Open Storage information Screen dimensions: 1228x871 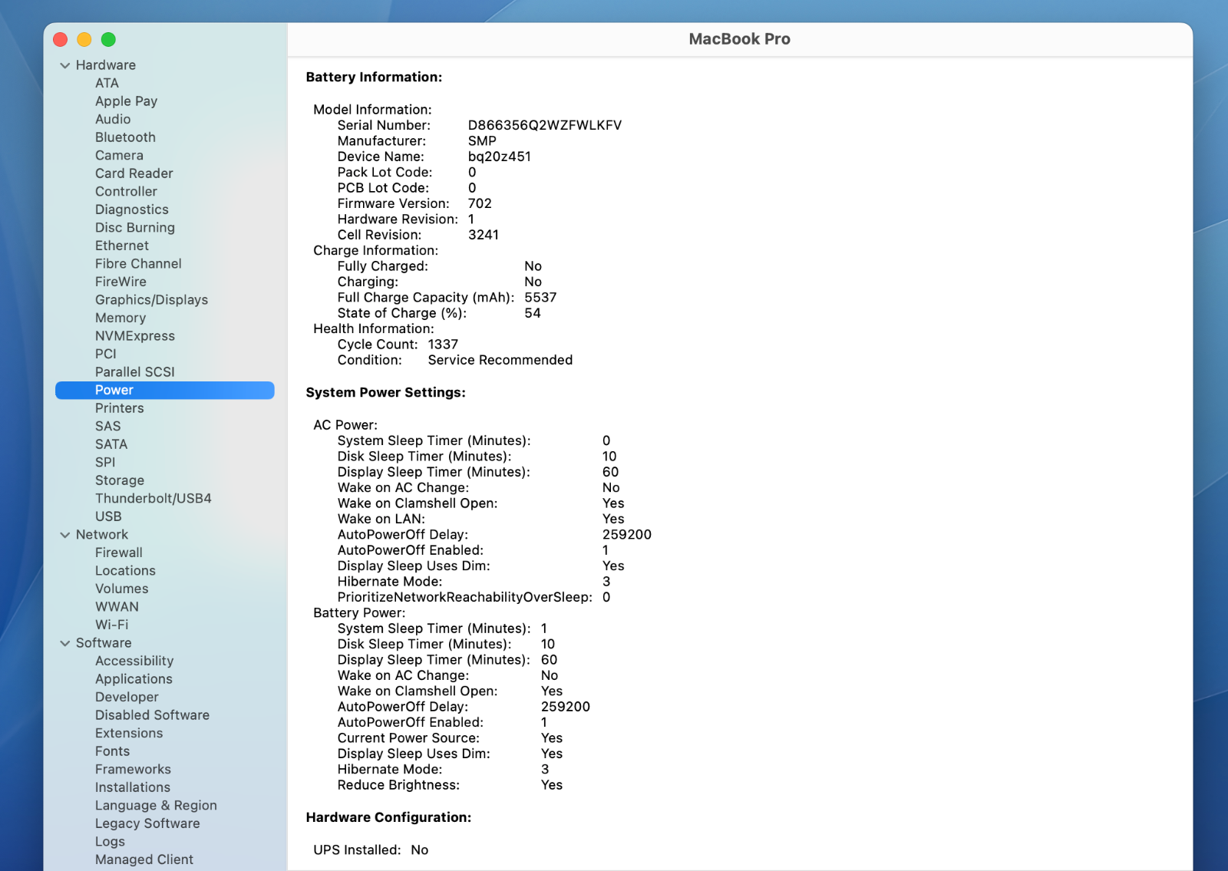coord(119,480)
